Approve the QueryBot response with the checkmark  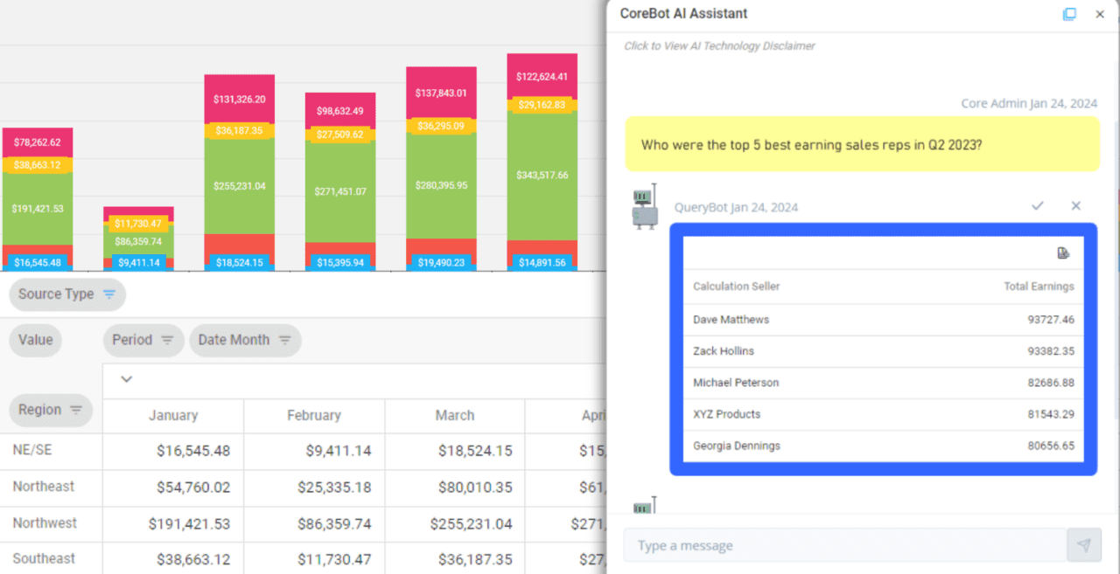1038,206
